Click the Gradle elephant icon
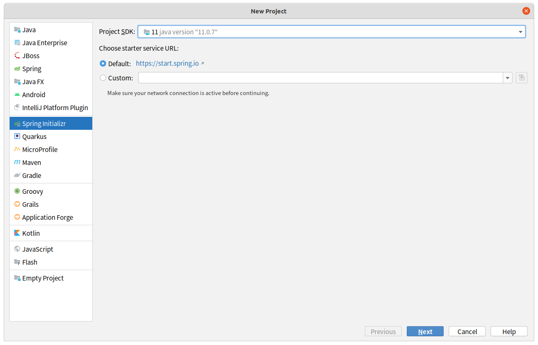Image resolution: width=538 pixels, height=345 pixels. tap(17, 175)
